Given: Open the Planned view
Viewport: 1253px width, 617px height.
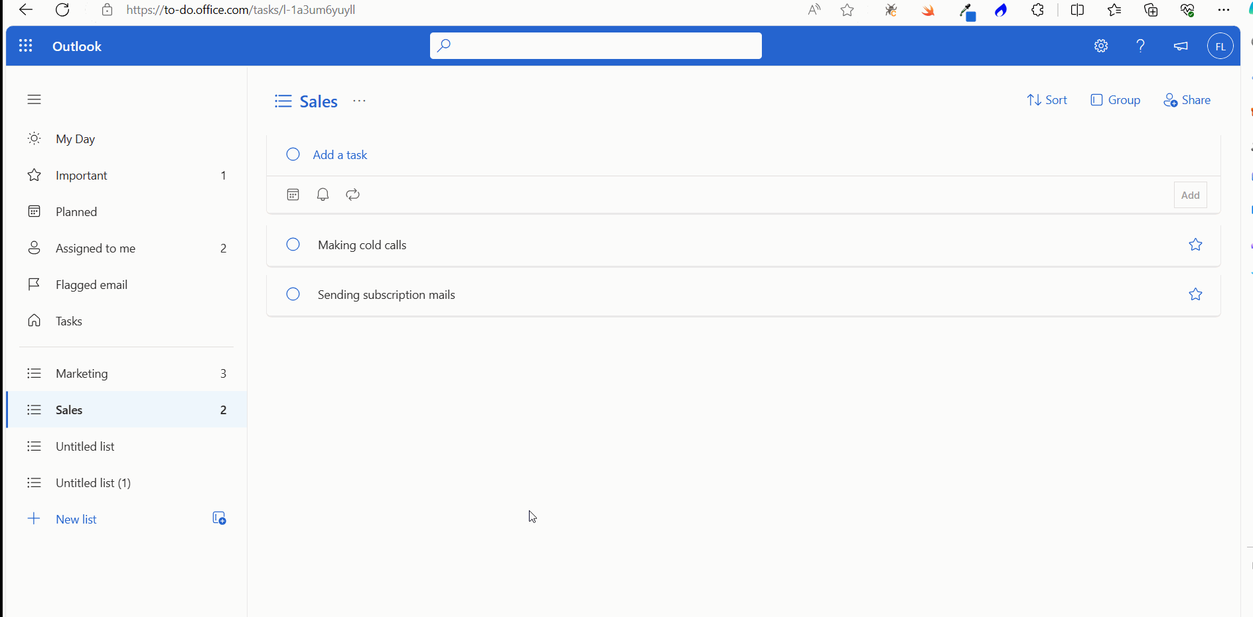Looking at the screenshot, I should pyautogui.click(x=76, y=211).
